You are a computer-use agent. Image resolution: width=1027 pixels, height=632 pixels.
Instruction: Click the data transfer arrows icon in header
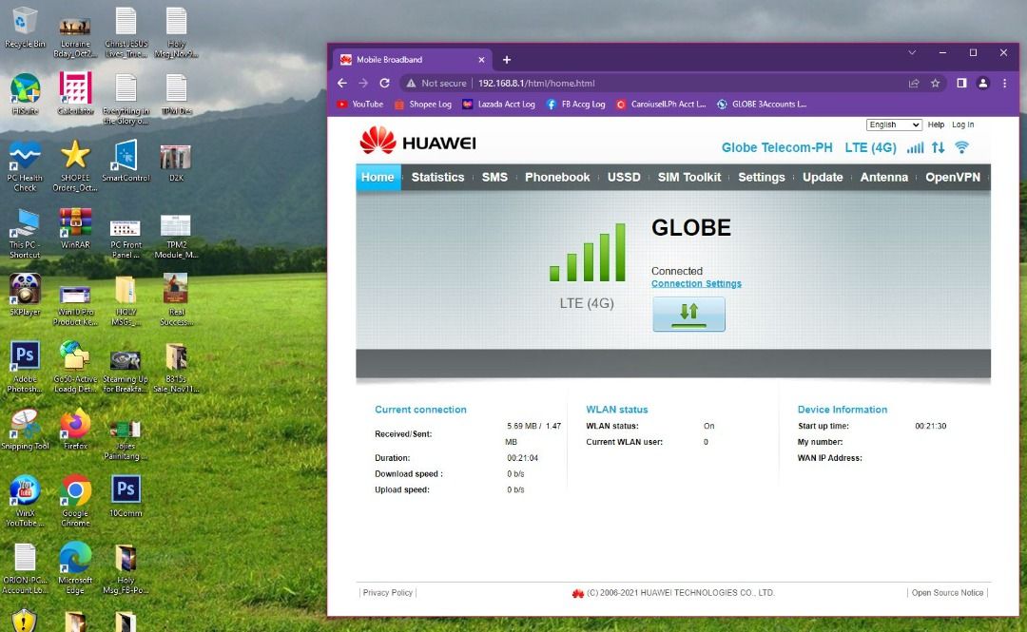point(938,147)
